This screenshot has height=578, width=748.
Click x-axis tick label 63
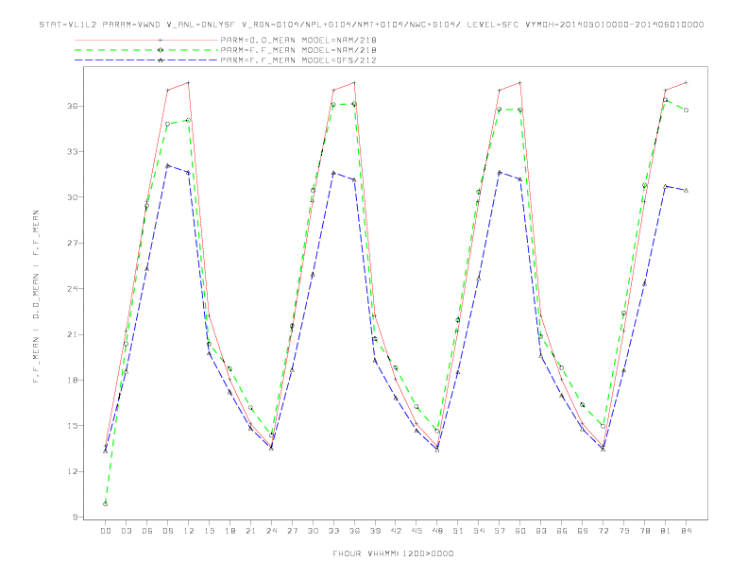(x=541, y=531)
